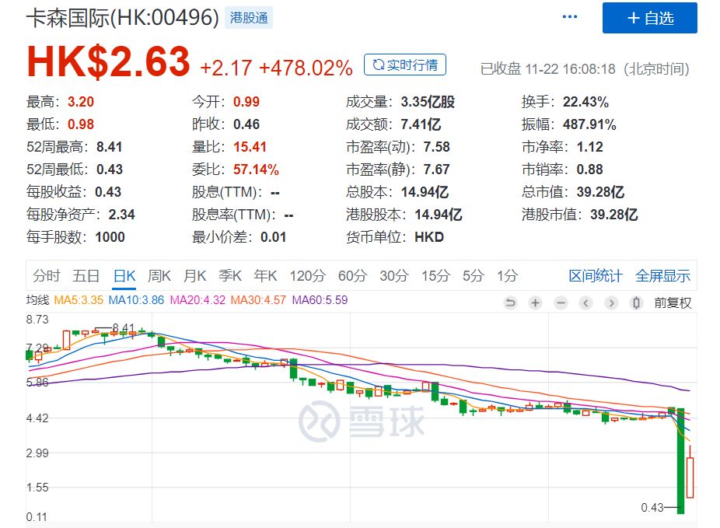Viewport: 720px width, 528px height.
Task: Open the 前复权 adjustment dropdown
Action: point(673,303)
